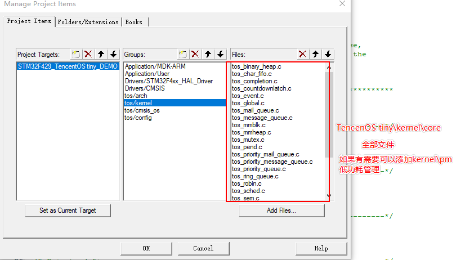Select tos_event.c file
The width and height of the screenshot is (465, 260).
[x=248, y=96]
